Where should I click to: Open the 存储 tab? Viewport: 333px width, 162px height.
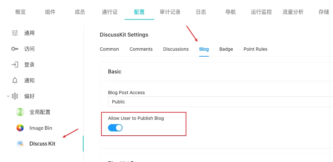[324, 12]
